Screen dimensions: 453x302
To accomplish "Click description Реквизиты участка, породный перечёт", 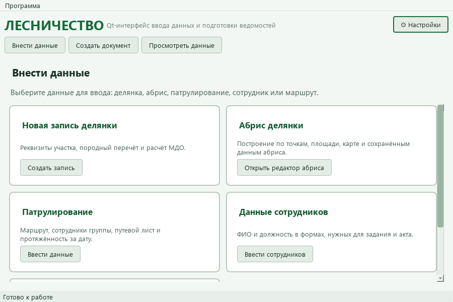I will tap(103, 147).
